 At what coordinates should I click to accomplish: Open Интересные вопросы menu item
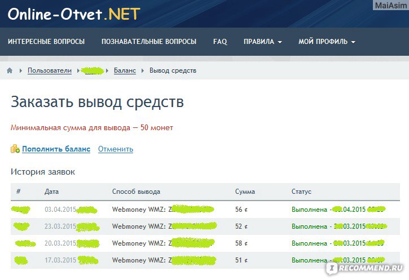pyautogui.click(x=46, y=42)
